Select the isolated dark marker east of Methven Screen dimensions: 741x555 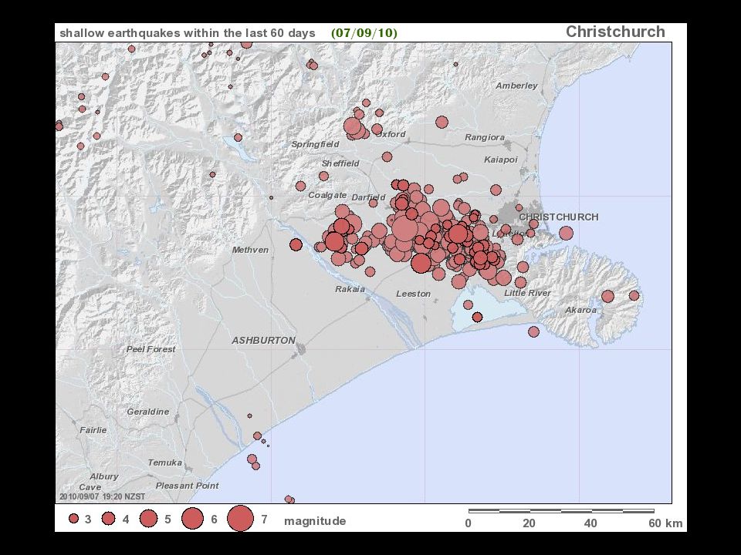(x=296, y=244)
